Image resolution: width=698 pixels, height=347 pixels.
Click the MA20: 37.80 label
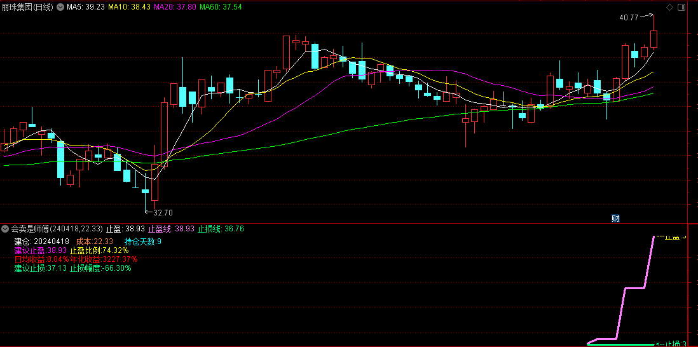pos(175,7)
